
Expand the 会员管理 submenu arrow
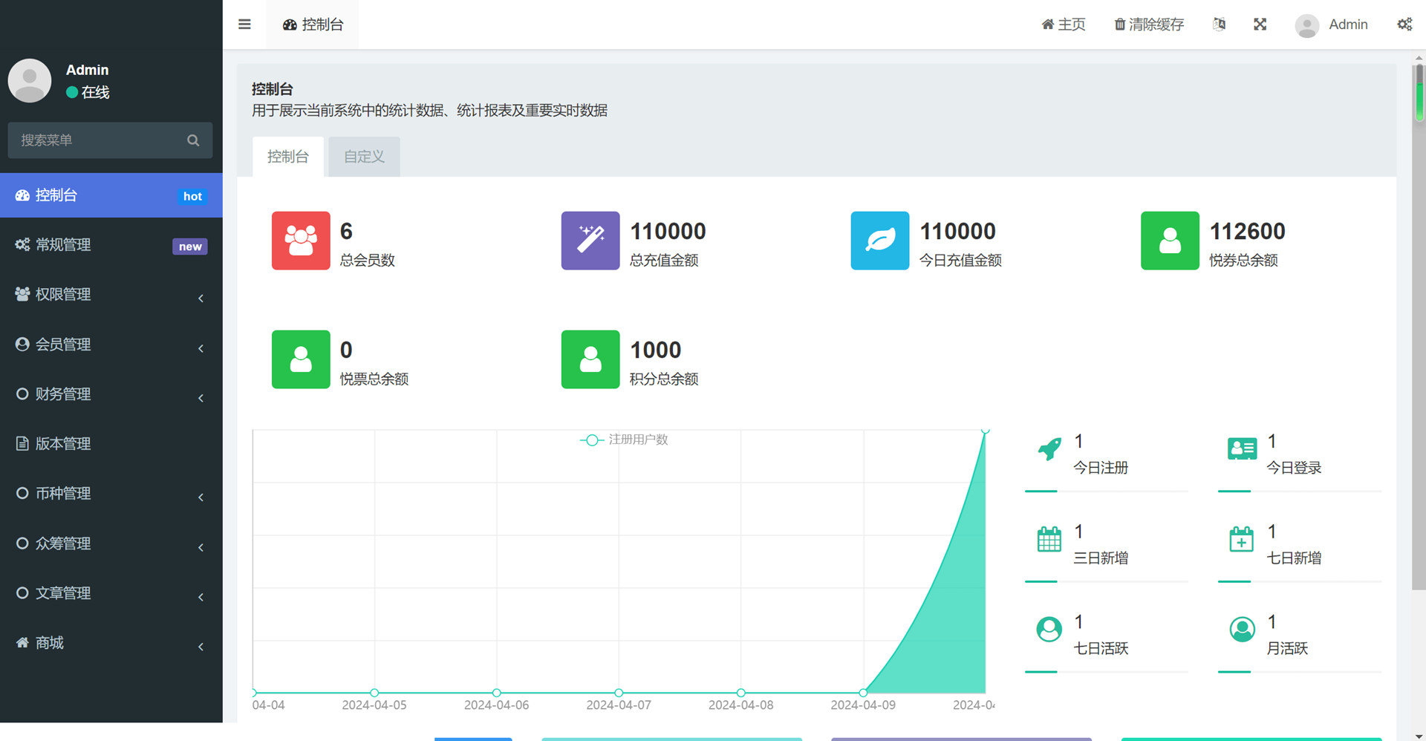point(201,348)
